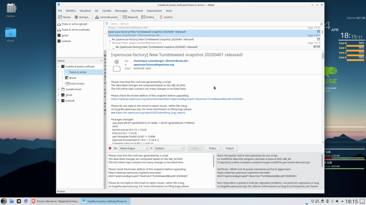Collapse the Casella di posta unificata tree
The height and width of the screenshot is (205, 366).
point(59,67)
